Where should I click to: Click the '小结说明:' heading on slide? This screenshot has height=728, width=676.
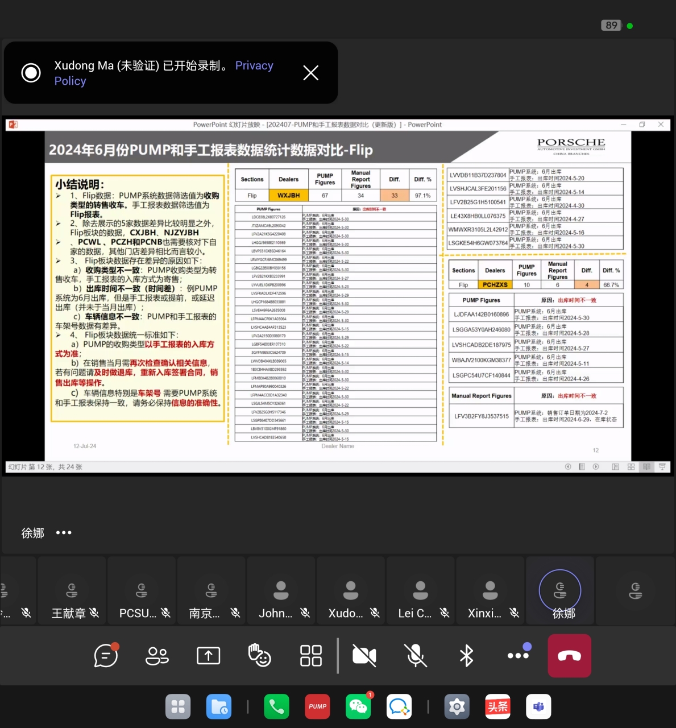(80, 184)
